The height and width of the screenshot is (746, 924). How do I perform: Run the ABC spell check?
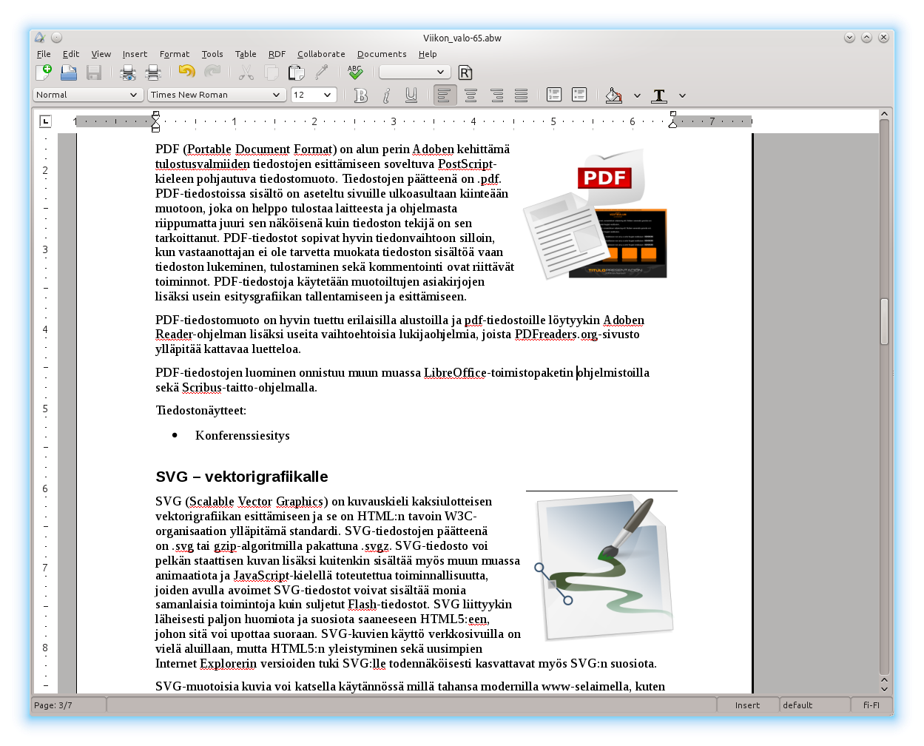coord(356,72)
